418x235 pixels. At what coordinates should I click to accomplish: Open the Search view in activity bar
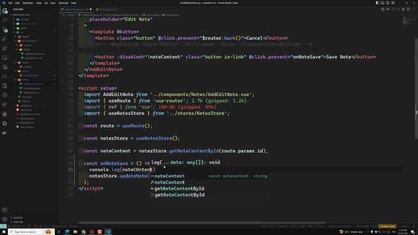click(5, 20)
